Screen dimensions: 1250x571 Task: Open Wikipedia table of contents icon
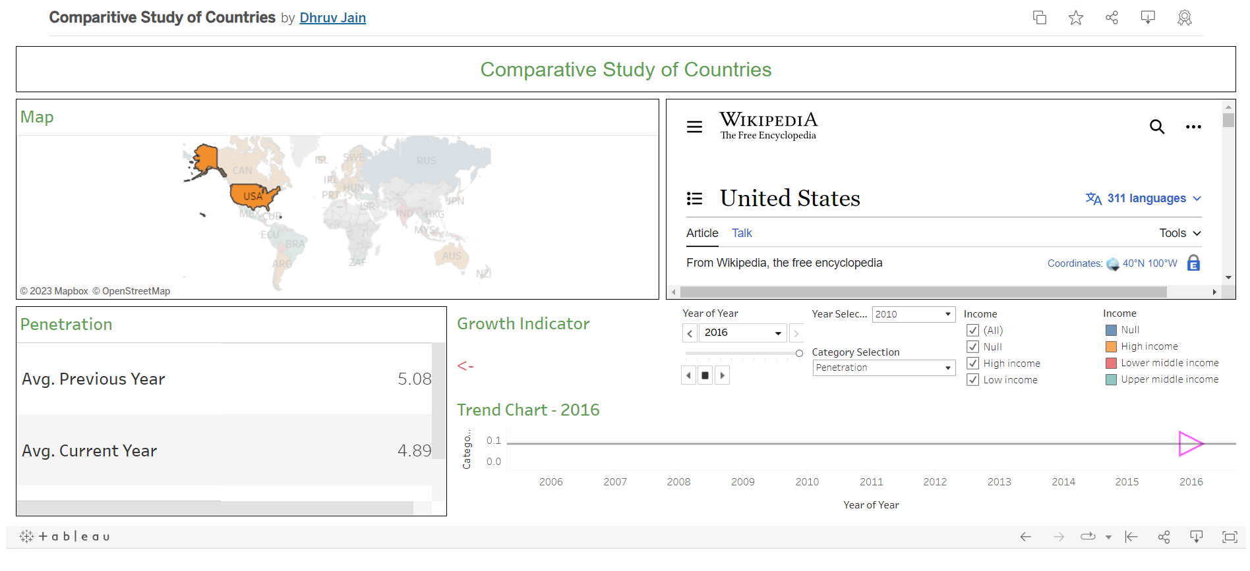pos(694,198)
